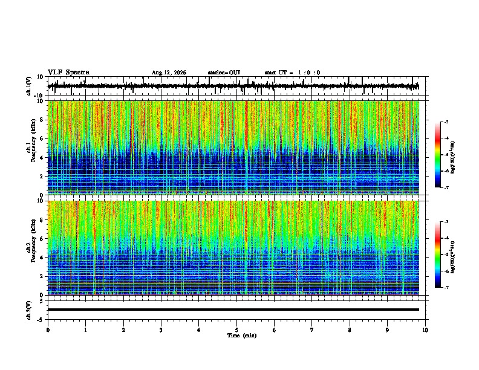Screen dimensions: 479x370
Task: Click the '-5' tick on ch.3 voltage axis
Action: pos(41,320)
